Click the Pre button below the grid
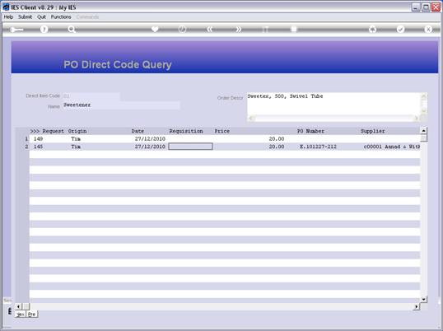Viewport: 443px width, 331px height. tap(32, 314)
